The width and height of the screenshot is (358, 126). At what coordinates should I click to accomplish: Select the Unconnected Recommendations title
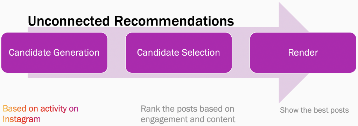pyautogui.click(x=131, y=21)
